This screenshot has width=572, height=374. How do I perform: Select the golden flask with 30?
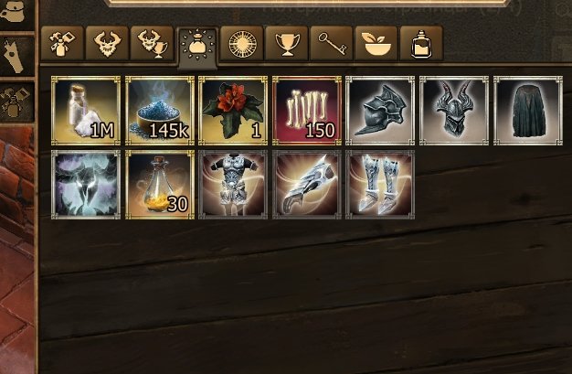[x=160, y=185]
